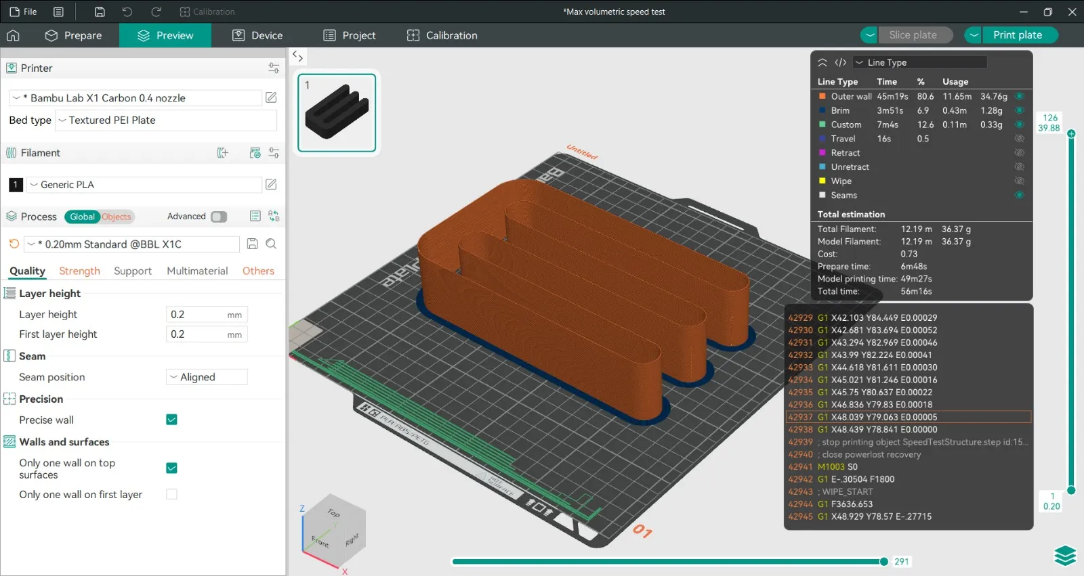Viewport: 1084px width, 576px height.
Task: Click the First layer height value field
Action: [207, 334]
